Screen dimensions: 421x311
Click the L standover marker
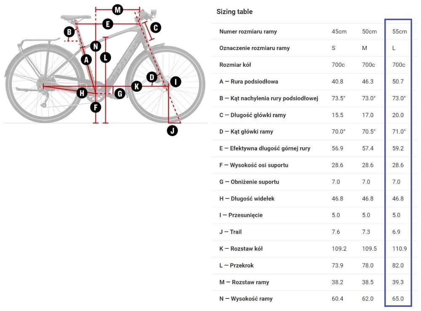pyautogui.click(x=105, y=57)
